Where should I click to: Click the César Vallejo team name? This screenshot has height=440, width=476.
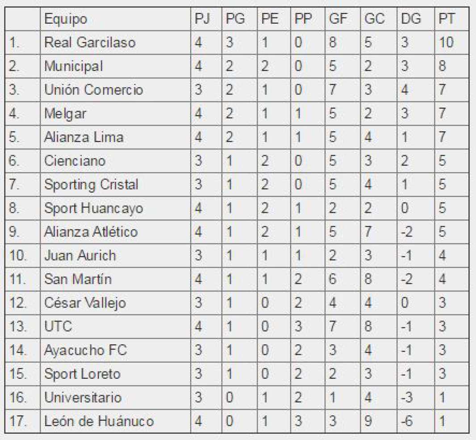click(85, 303)
